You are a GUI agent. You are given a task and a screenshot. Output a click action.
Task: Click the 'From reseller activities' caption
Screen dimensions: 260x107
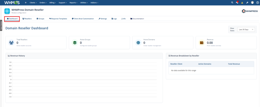click(x=214, y=45)
